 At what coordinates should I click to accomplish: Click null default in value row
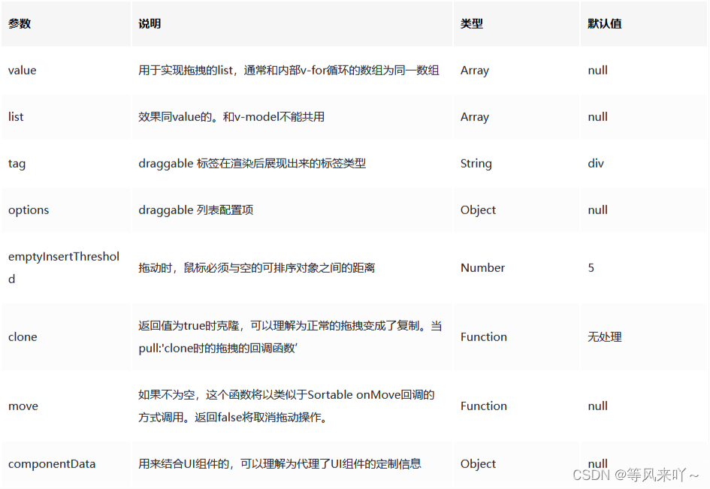pos(598,70)
